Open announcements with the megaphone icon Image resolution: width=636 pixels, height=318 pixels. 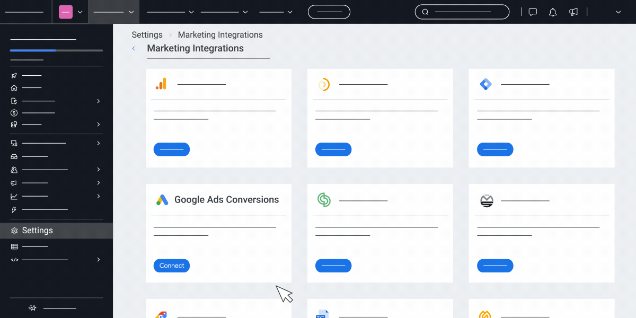[573, 11]
